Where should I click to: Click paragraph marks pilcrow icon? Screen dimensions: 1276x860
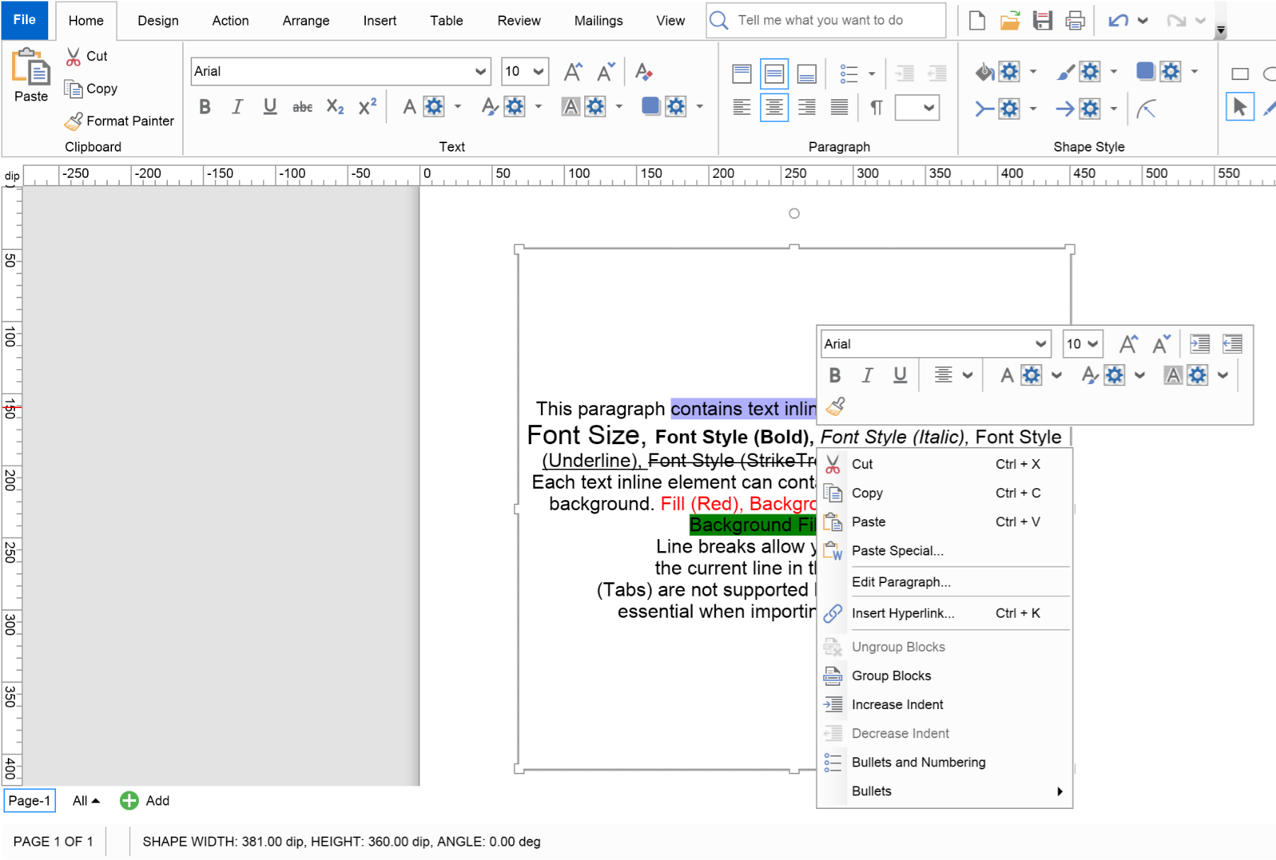[x=876, y=108]
